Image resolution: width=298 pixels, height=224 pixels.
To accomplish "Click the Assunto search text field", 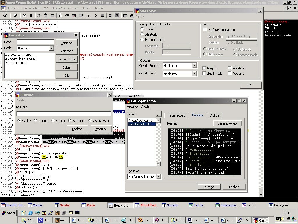I will tap(63, 114).
